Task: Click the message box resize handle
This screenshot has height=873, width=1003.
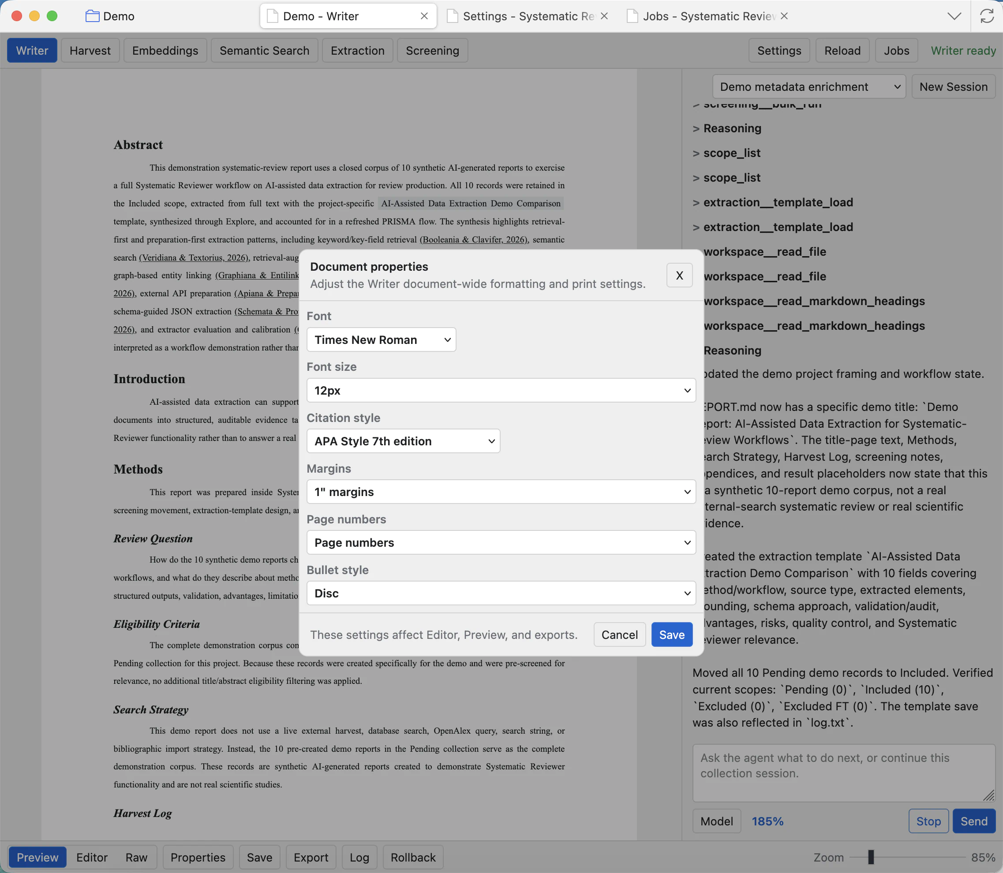Action: pos(988,795)
